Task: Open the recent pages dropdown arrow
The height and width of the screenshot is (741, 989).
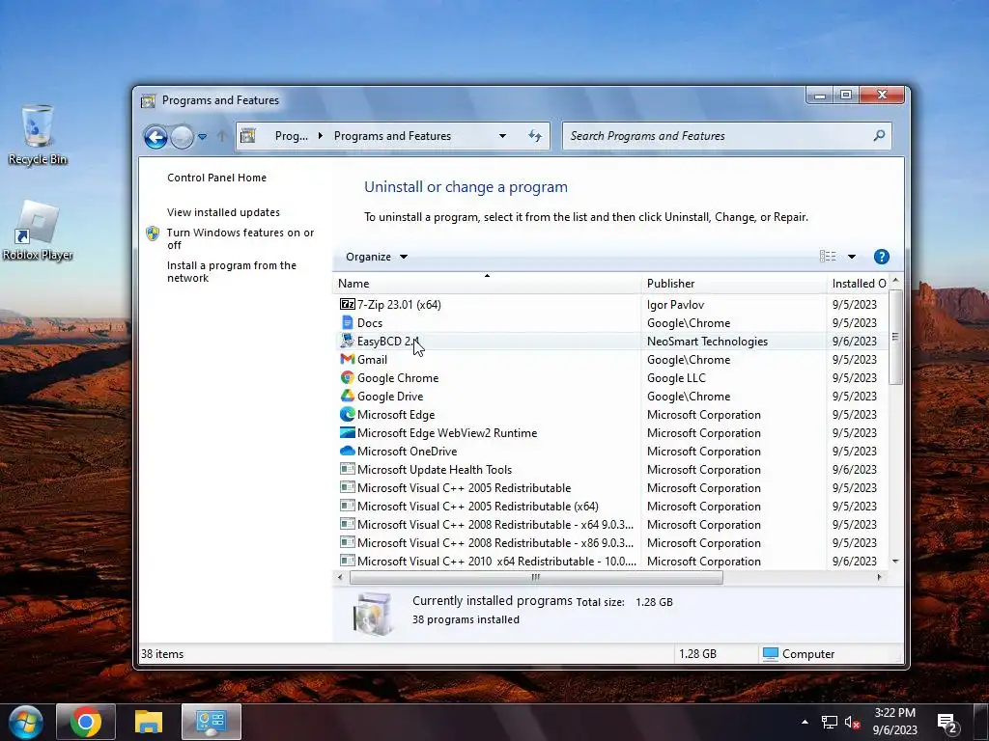Action: pyautogui.click(x=203, y=136)
